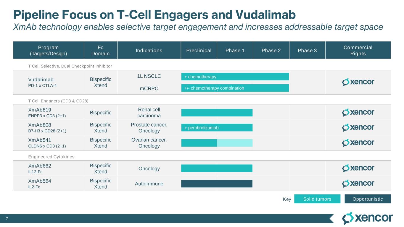This screenshot has height=227, width=404.
Task: Click the '+ pembrolizumab' progress bar
Action: pyautogui.click(x=217, y=128)
